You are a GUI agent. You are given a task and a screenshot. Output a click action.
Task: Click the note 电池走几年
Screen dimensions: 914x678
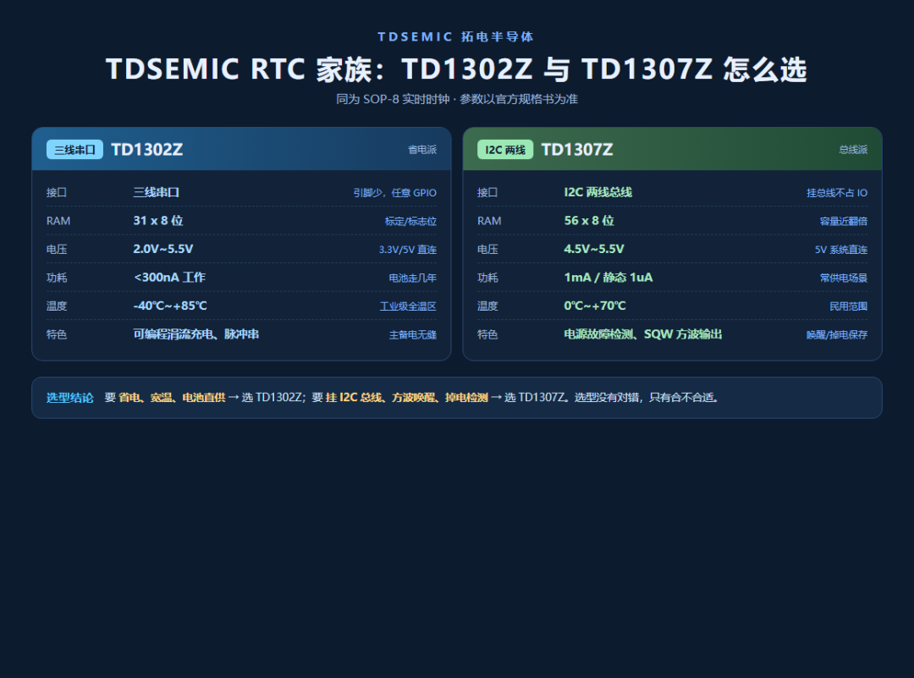click(413, 278)
